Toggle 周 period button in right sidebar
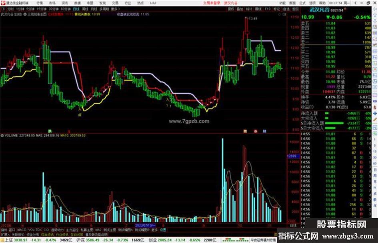This screenshot has height=243, width=378. click(375, 176)
